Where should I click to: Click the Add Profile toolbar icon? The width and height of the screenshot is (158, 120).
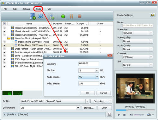tap(52, 16)
